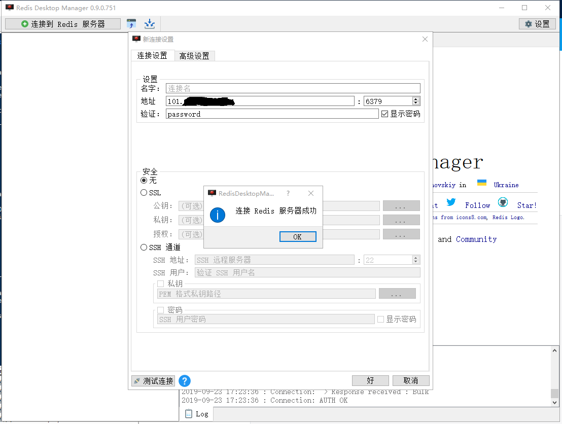The width and height of the screenshot is (562, 424).
Task: Click the host address input field
Action: (260, 101)
